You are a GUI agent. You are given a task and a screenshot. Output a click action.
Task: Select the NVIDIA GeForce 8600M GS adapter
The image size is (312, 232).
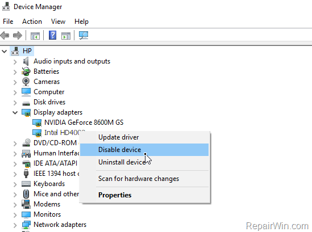84,123
